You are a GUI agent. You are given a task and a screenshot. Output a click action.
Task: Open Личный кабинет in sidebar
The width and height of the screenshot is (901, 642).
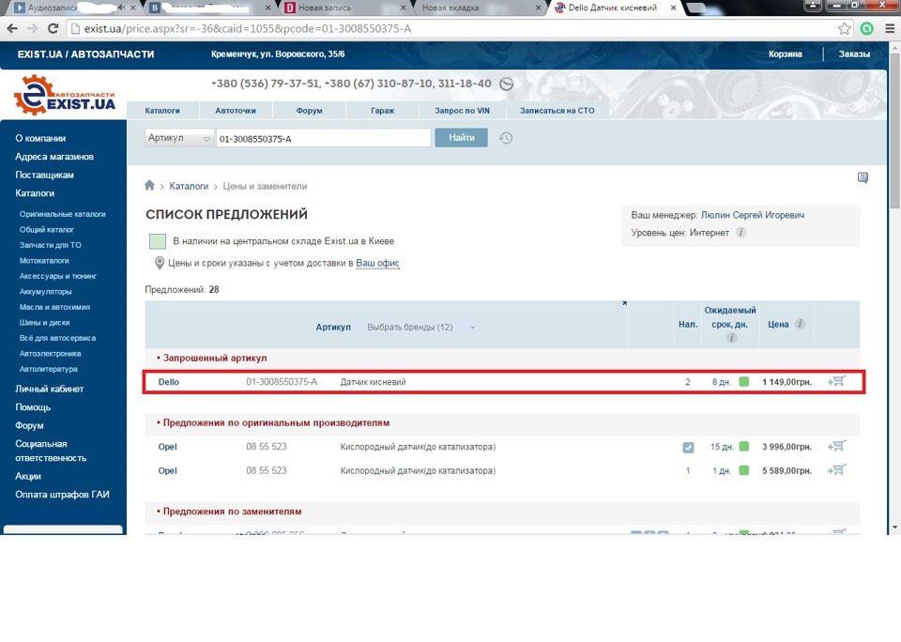tap(50, 389)
